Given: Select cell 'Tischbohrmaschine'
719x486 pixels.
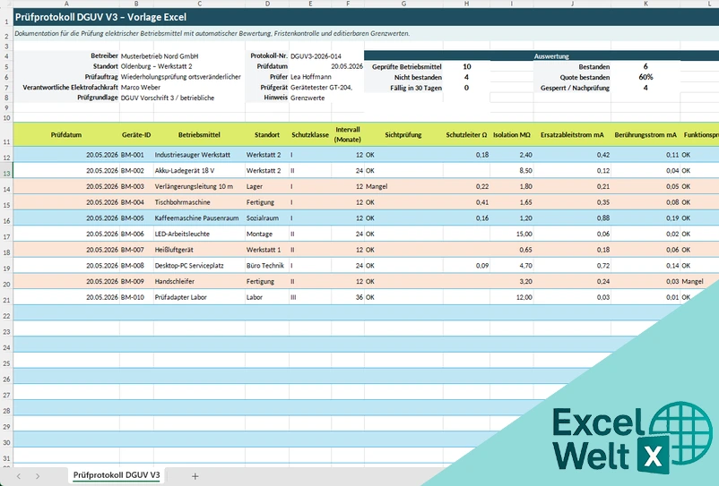Looking at the screenshot, I should (199, 202).
